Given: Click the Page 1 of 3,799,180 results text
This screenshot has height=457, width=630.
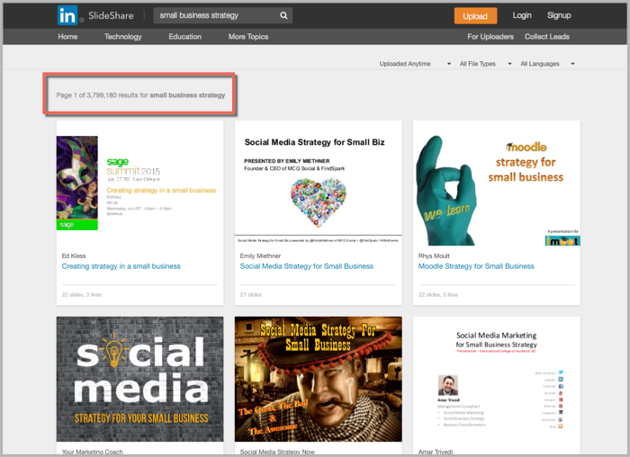Looking at the screenshot, I should pos(140,95).
